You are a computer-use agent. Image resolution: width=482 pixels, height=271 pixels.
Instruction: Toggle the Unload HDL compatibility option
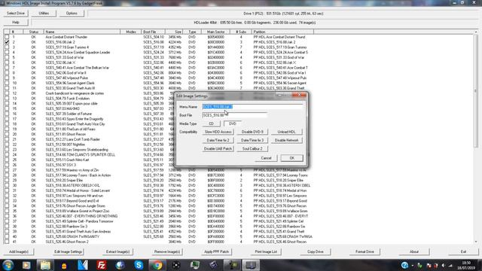tap(286, 132)
